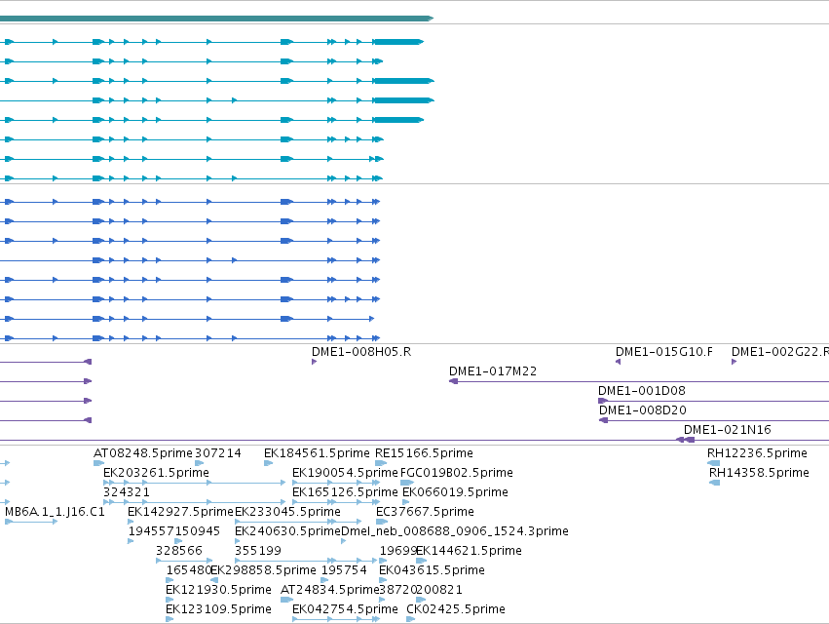This screenshot has width=829, height=624.
Task: Click the DME1-017M22 clone label
Action: point(493,371)
